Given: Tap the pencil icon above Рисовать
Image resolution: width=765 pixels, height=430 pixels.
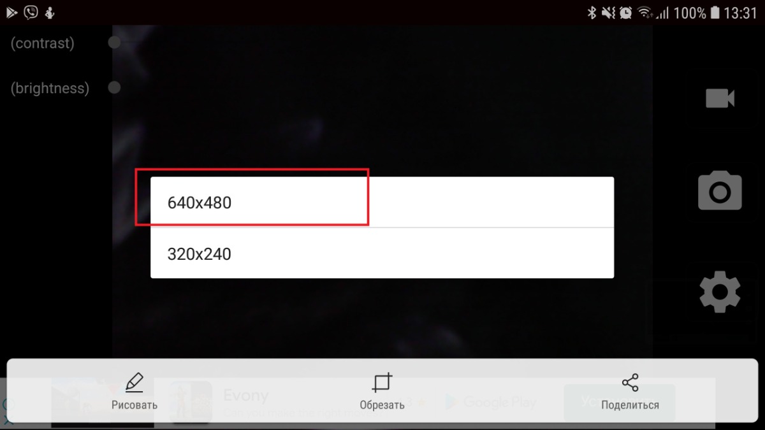Looking at the screenshot, I should (135, 382).
